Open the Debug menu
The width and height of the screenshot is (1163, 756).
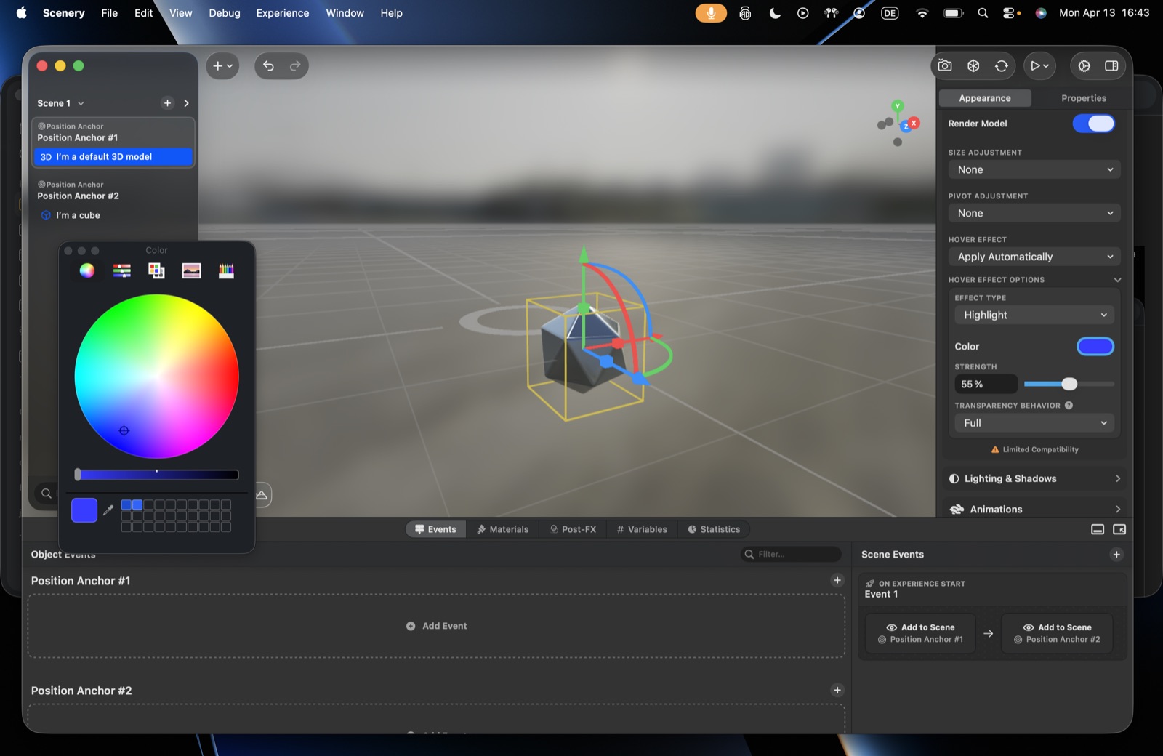(224, 13)
